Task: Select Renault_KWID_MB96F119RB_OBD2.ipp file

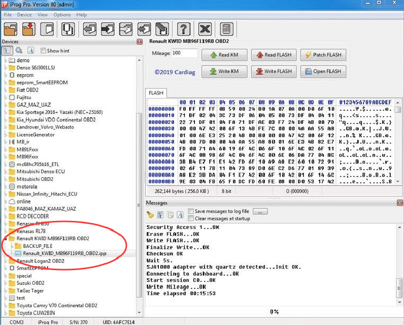Action: 64,253
